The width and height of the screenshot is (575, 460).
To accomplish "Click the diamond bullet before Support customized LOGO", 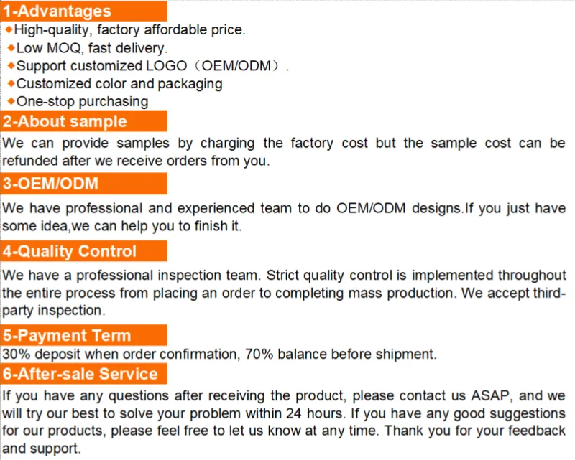I will pos(11,65).
